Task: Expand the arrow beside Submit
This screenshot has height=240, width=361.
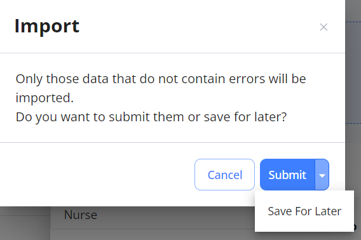Action: pyautogui.click(x=322, y=175)
